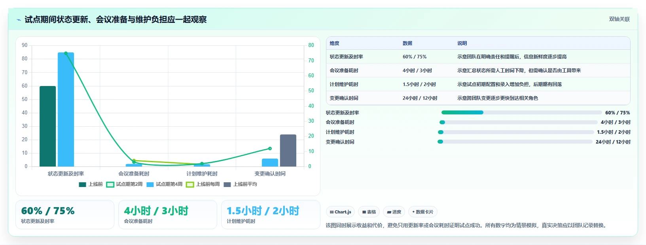Click the 计划维护耗时 progress bar
The height and width of the screenshot is (245, 646).
click(516, 132)
